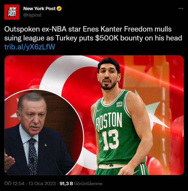188x191 pixels.
Task: Click the 13 Oca 2023 date
Action: pyautogui.click(x=42, y=184)
